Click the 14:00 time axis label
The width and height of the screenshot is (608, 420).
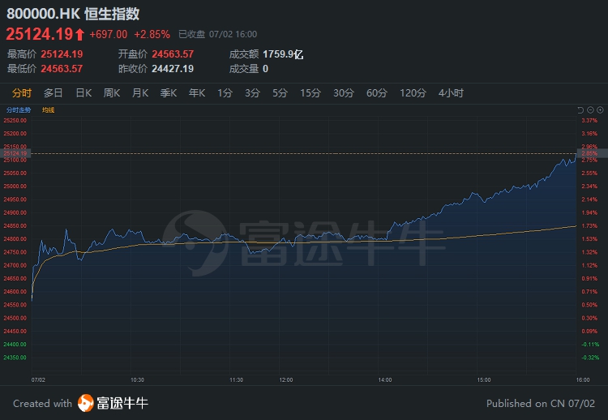(x=385, y=380)
